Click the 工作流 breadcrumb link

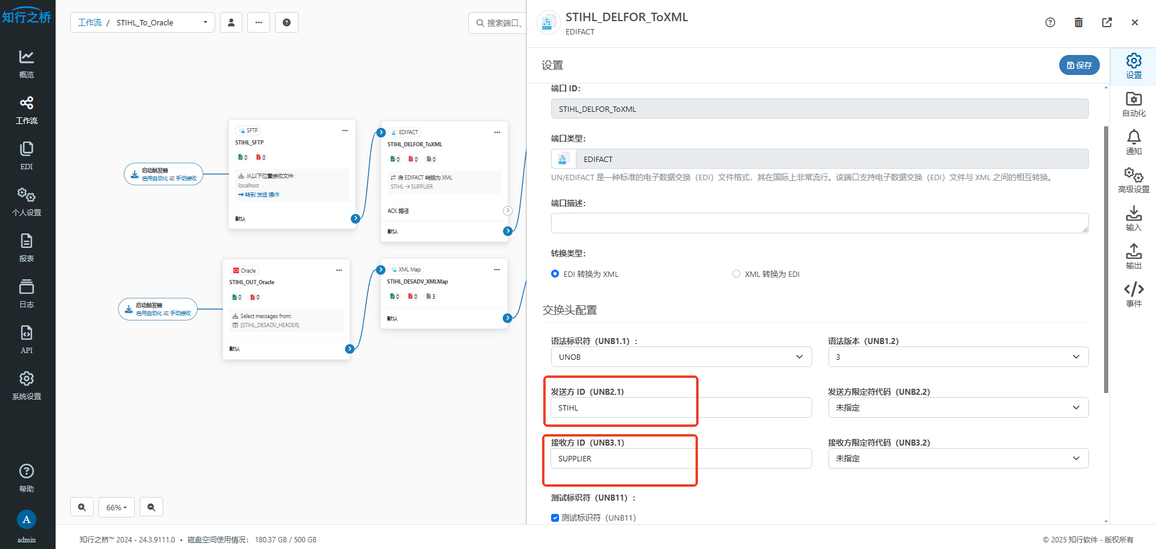(x=90, y=22)
